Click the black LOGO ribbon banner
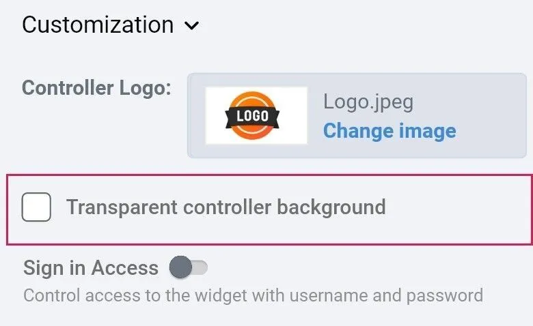The width and height of the screenshot is (533, 326). coord(252,117)
